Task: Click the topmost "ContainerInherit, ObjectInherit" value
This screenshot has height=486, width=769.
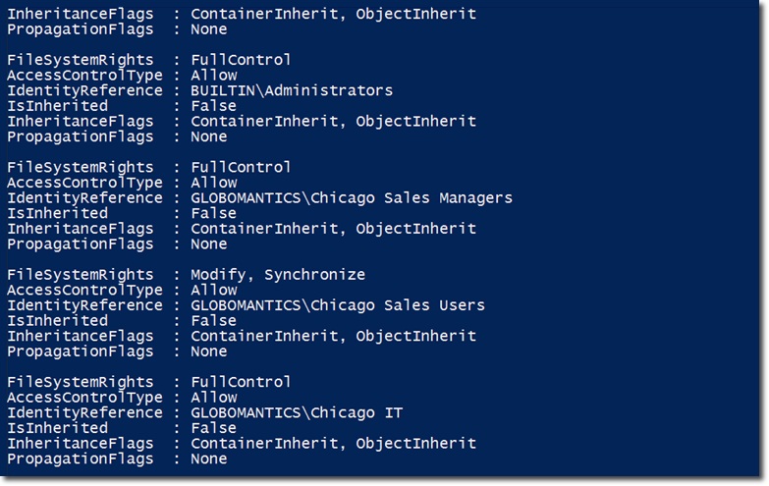Action: click(333, 14)
